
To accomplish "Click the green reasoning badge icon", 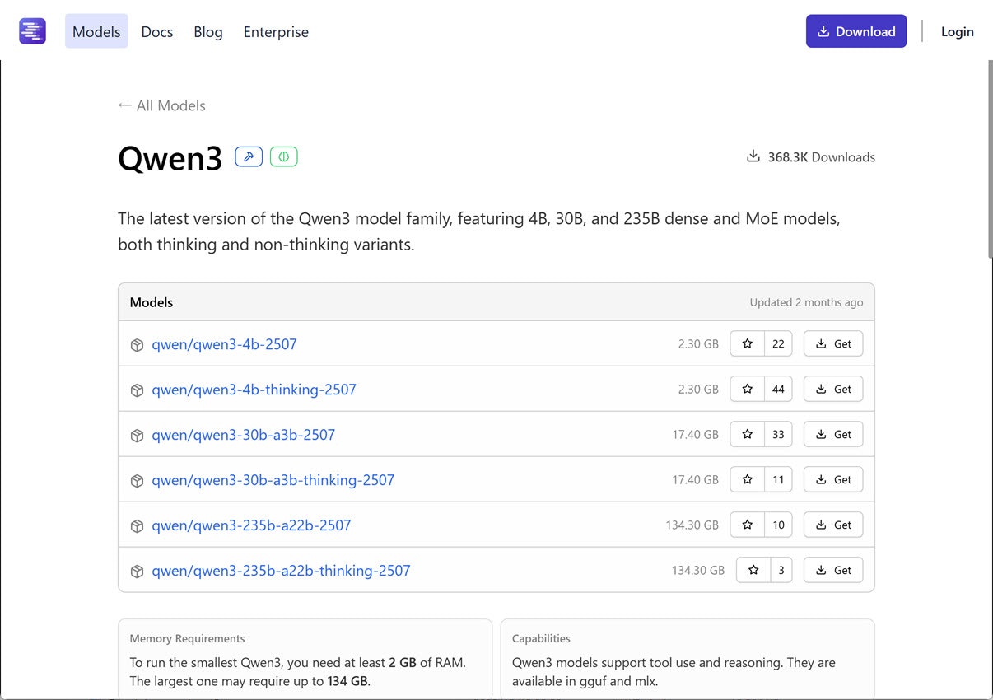I will 284,156.
